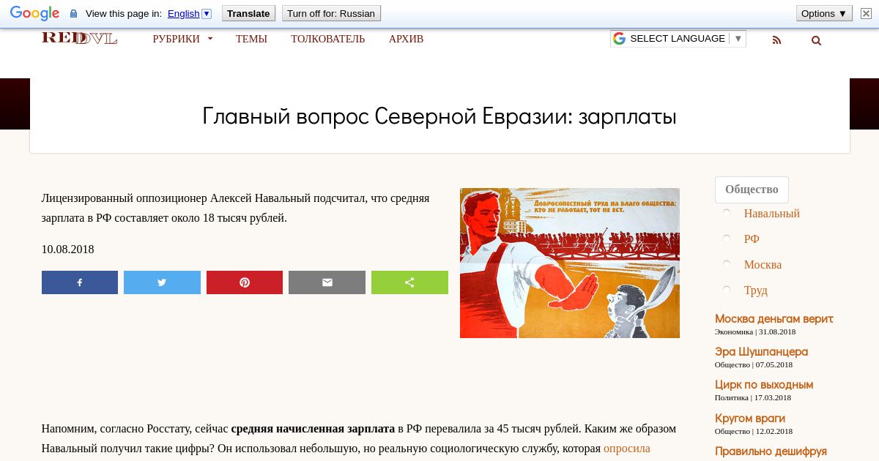The width and height of the screenshot is (879, 461).
Task: Open the РФ tag link
Action: click(x=752, y=239)
